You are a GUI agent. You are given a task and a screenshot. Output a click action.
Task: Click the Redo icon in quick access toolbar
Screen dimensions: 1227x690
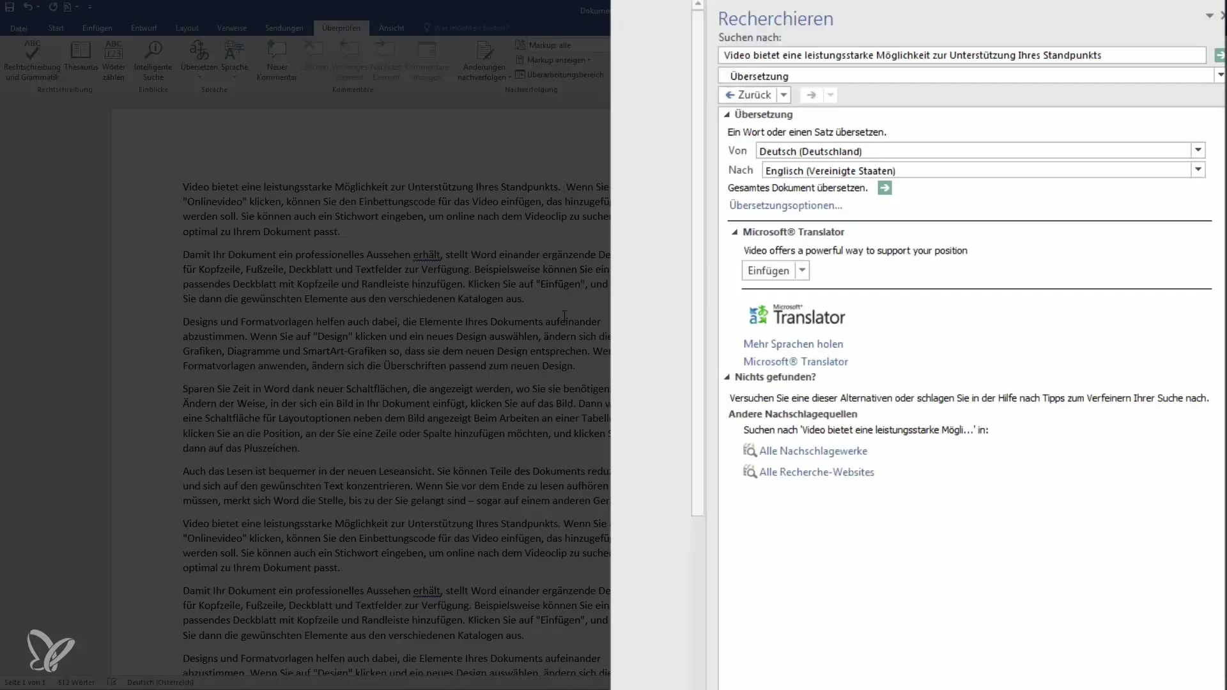[x=53, y=7]
